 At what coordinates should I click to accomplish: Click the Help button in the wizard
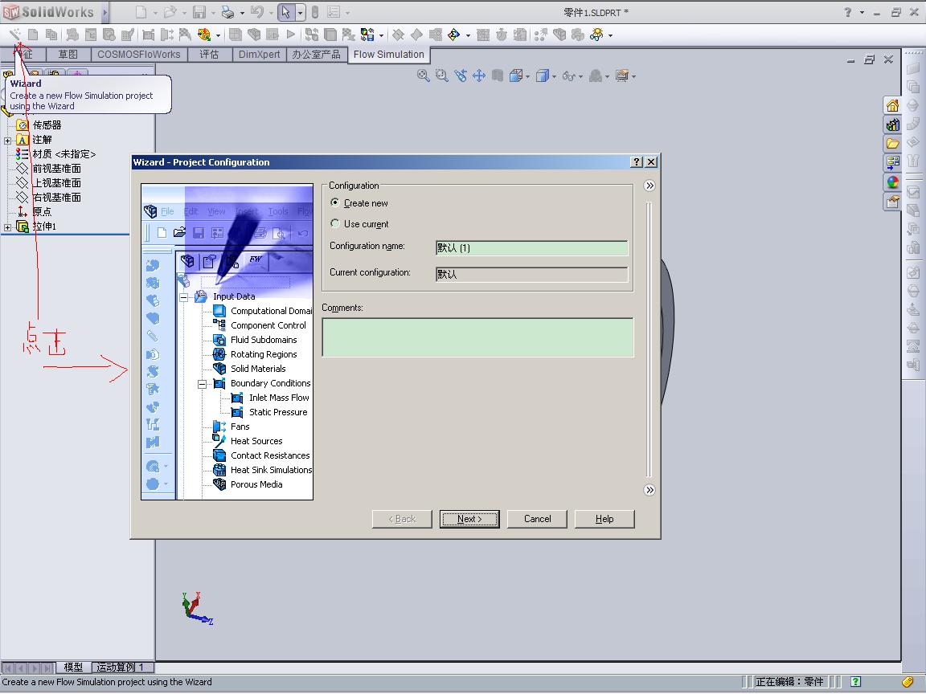pos(604,519)
